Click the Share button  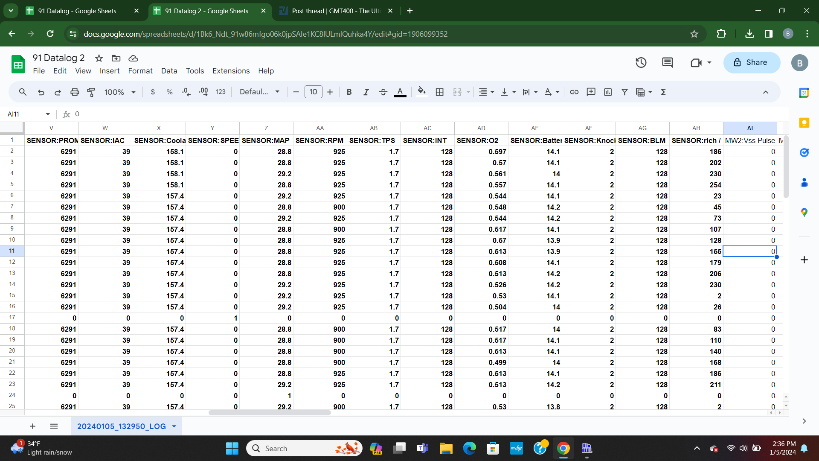pyautogui.click(x=752, y=63)
